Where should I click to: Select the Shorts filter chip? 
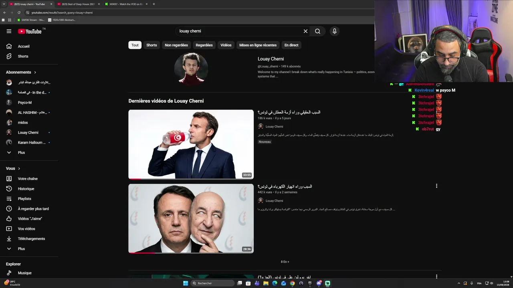(151, 45)
